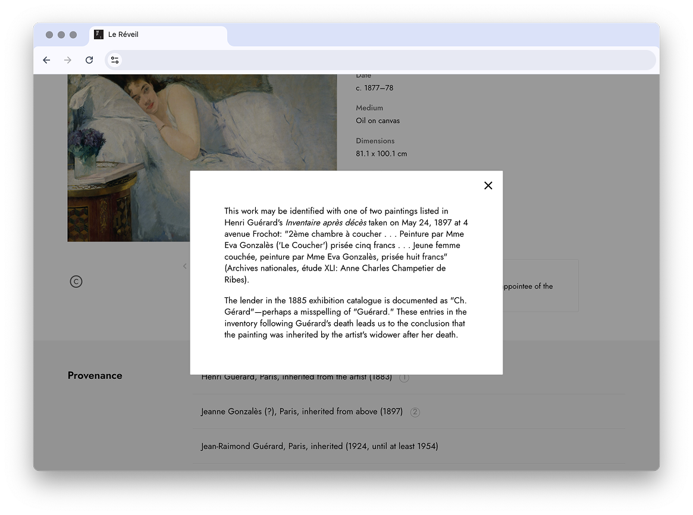Select the 'Provenance' section heading
Image resolution: width=693 pixels, height=515 pixels.
(x=95, y=375)
